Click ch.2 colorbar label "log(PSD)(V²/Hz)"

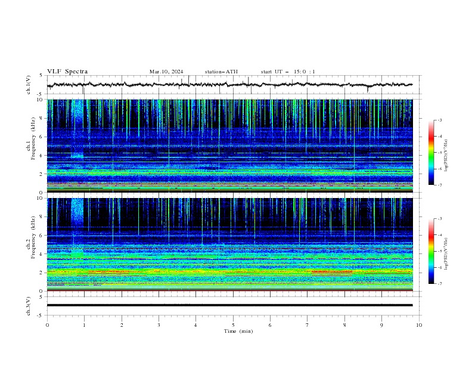(x=446, y=254)
